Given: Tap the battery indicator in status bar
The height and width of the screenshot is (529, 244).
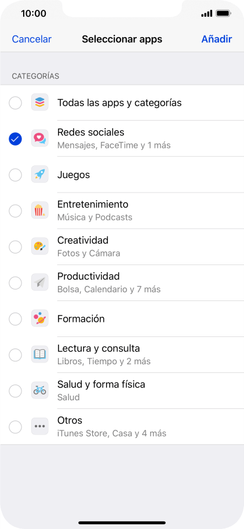Looking at the screenshot, I should click(223, 14).
